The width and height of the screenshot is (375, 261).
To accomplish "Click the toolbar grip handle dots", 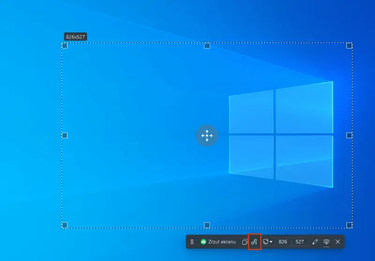I will (192, 242).
